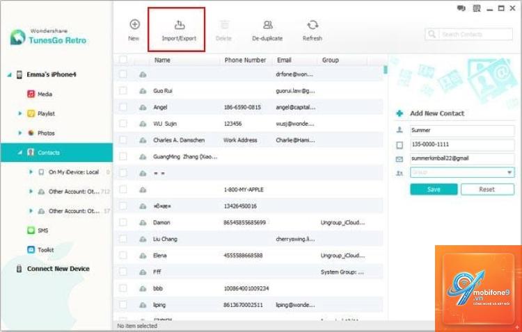The width and height of the screenshot is (522, 332).
Task: Click the De-duplicate contacts icon
Action: tap(267, 25)
